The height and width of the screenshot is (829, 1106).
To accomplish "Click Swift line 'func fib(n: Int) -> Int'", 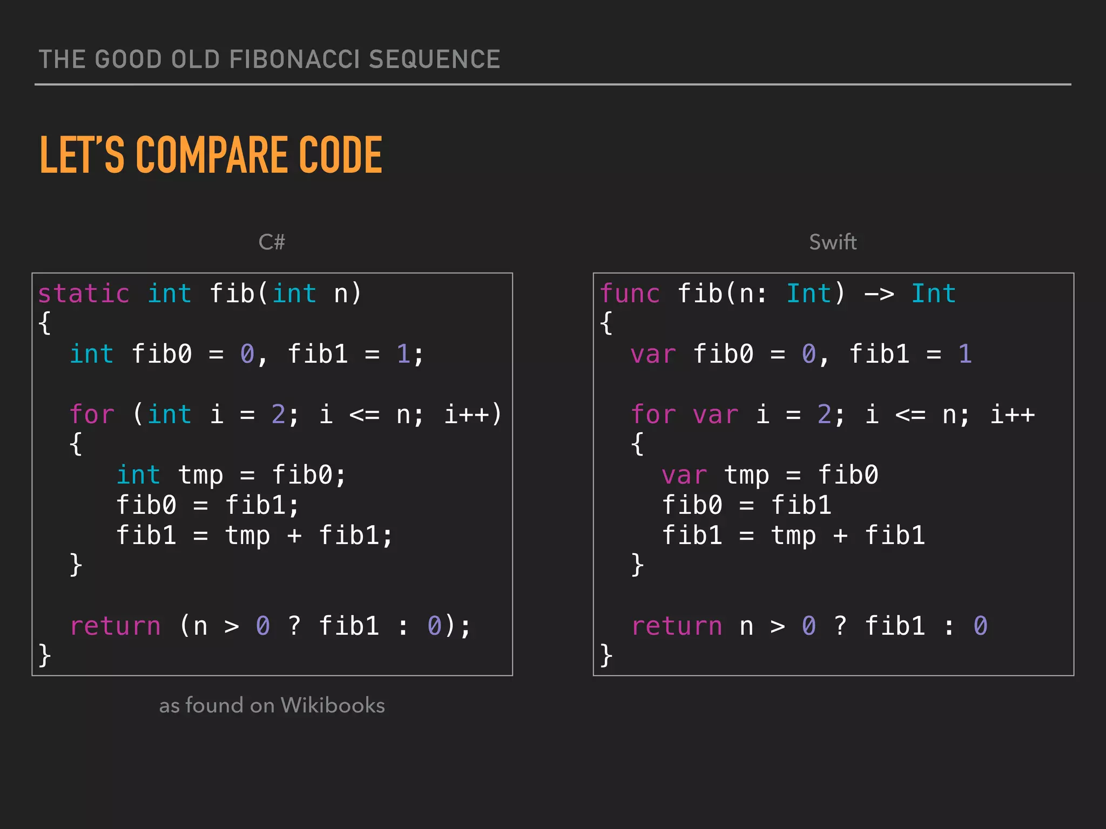I will click(x=778, y=295).
